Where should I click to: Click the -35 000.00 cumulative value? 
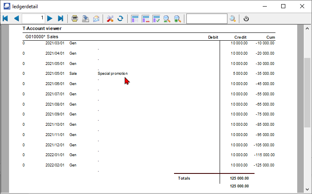click(265, 74)
